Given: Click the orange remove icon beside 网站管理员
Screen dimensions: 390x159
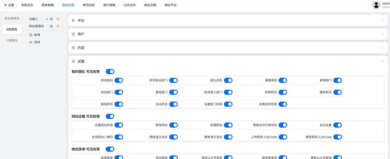Looking at the screenshot, I should 58,26.
